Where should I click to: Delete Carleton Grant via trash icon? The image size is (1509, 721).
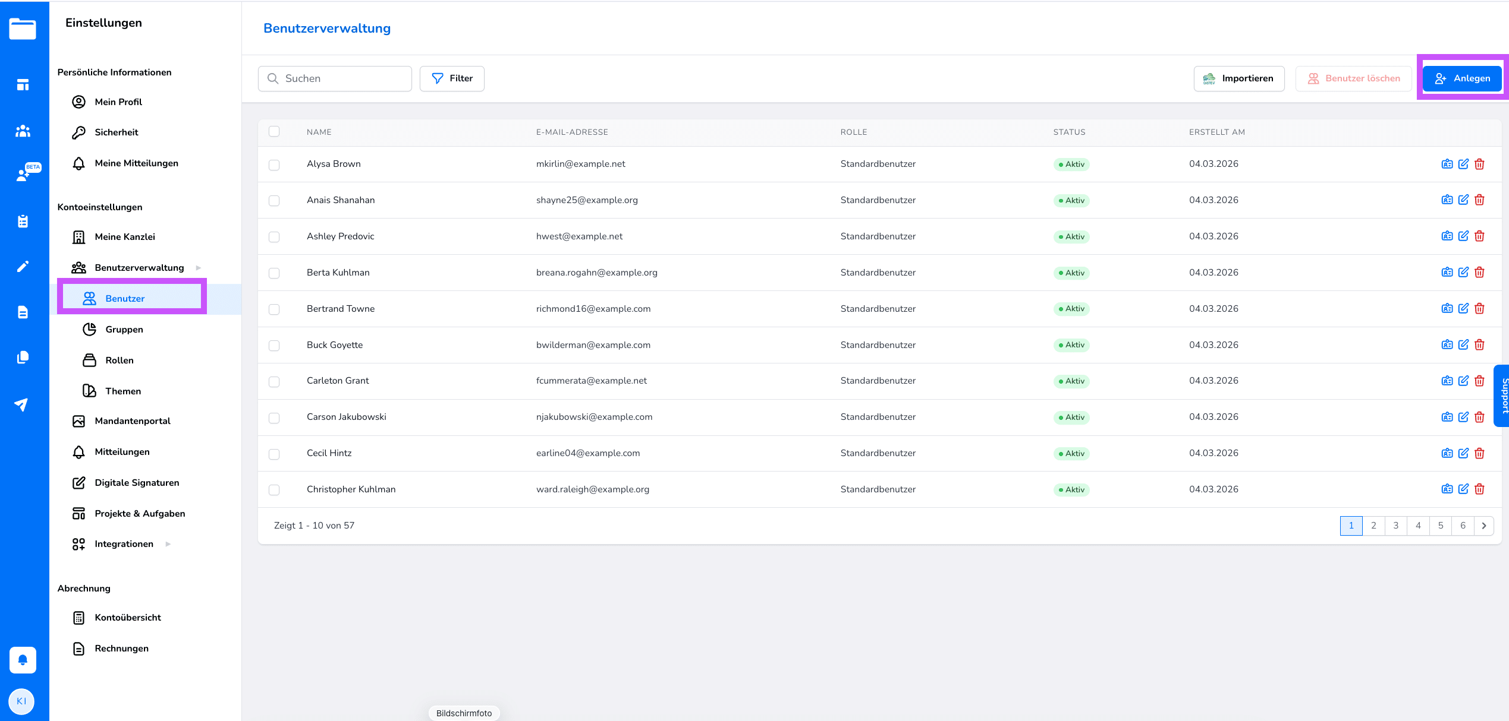[1479, 381]
